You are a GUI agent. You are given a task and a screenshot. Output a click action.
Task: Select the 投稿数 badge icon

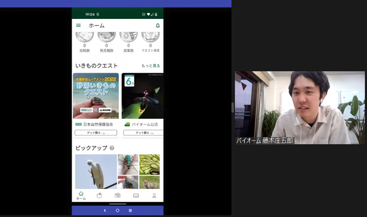(84, 37)
